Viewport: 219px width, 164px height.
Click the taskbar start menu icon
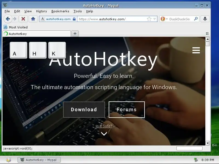click(x=8, y=160)
